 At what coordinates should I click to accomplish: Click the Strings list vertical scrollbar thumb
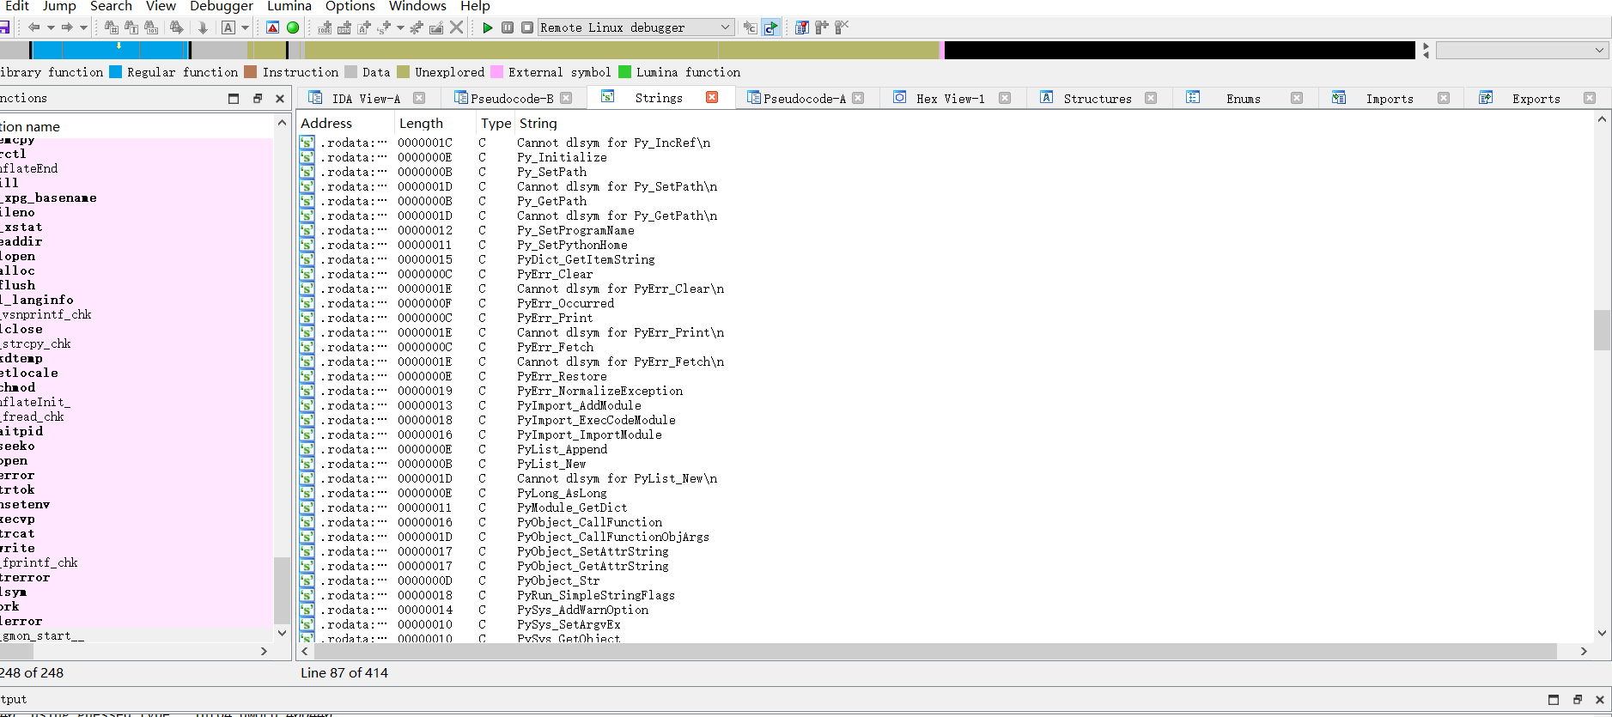[x=1602, y=330]
